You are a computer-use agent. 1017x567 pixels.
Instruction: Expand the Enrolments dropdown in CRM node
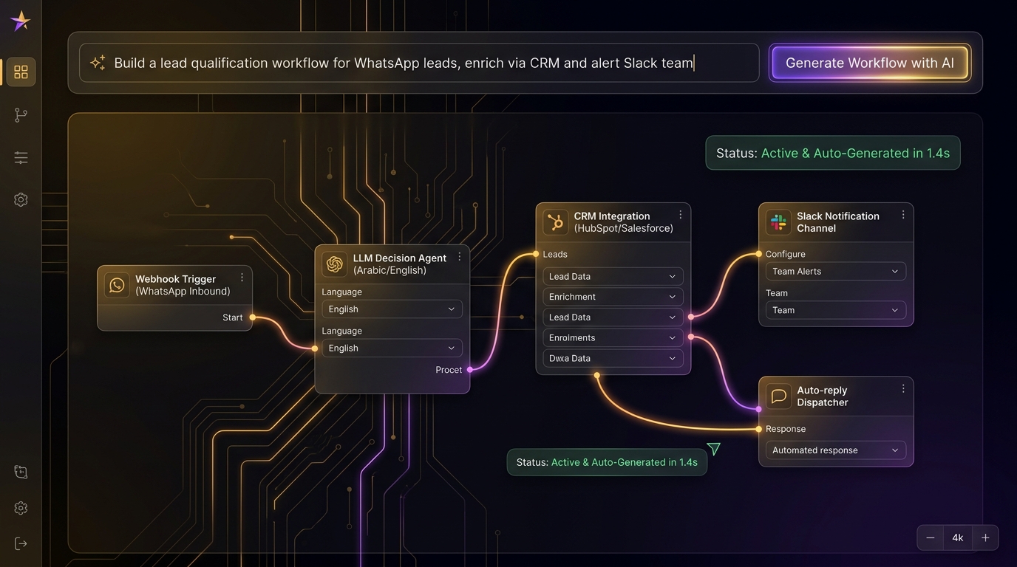click(x=613, y=338)
